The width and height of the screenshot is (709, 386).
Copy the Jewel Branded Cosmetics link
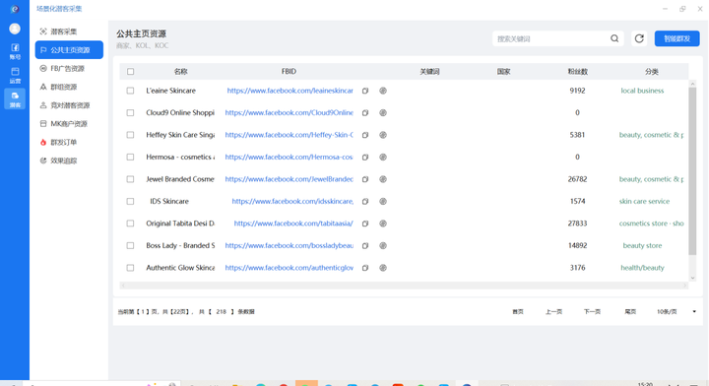365,179
